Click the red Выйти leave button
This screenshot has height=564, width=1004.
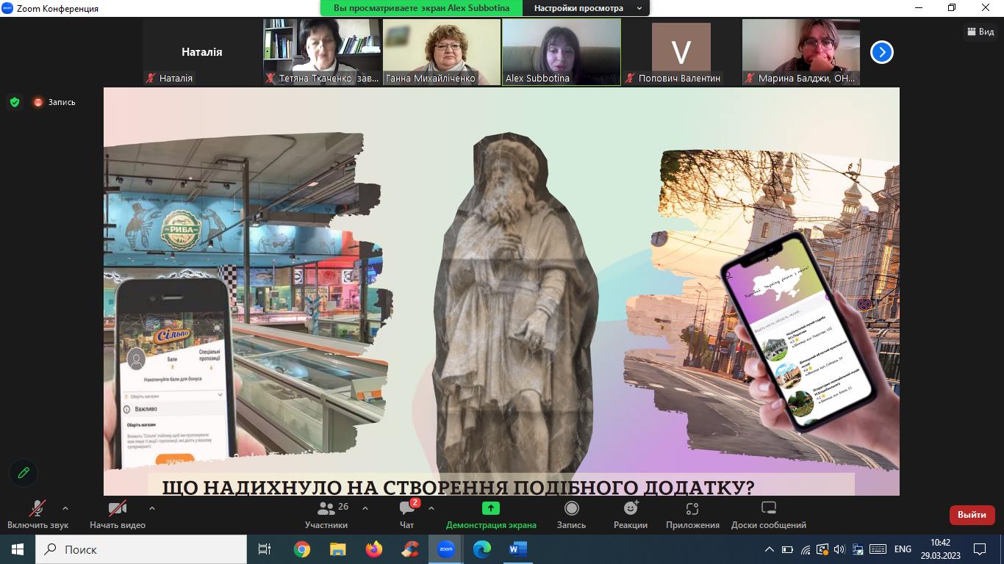pyautogui.click(x=972, y=515)
